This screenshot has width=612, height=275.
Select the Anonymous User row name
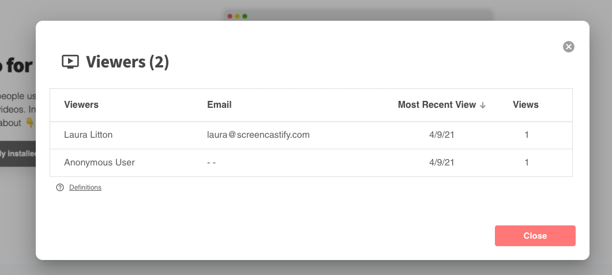click(99, 163)
